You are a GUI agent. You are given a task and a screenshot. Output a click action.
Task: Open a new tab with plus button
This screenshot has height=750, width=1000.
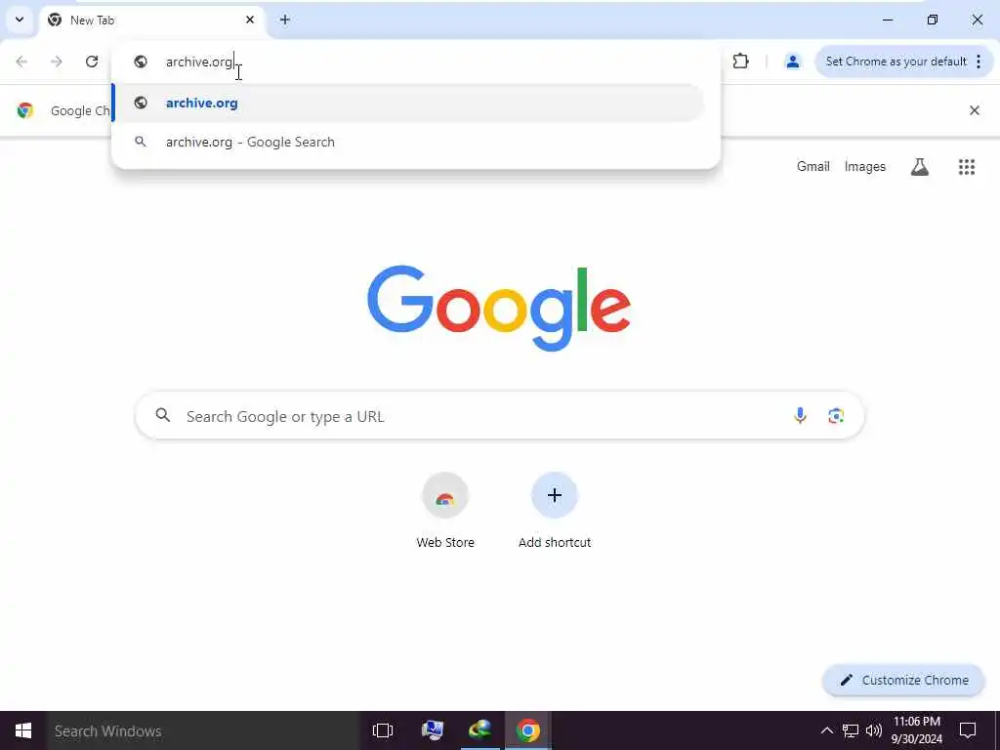coord(285,20)
